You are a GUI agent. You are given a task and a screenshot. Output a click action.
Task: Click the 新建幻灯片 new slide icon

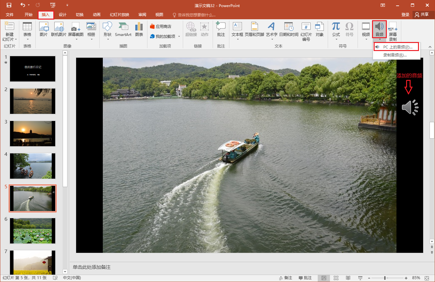click(9, 26)
